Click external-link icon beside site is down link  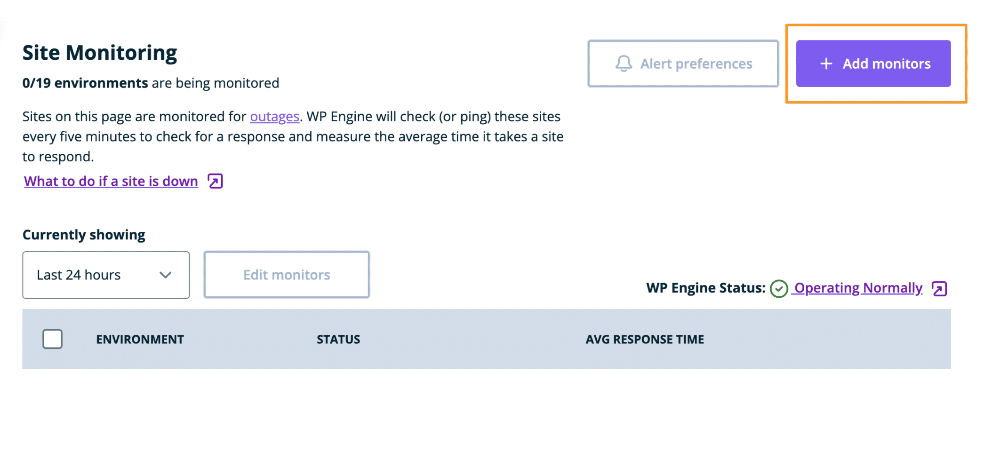pos(216,181)
